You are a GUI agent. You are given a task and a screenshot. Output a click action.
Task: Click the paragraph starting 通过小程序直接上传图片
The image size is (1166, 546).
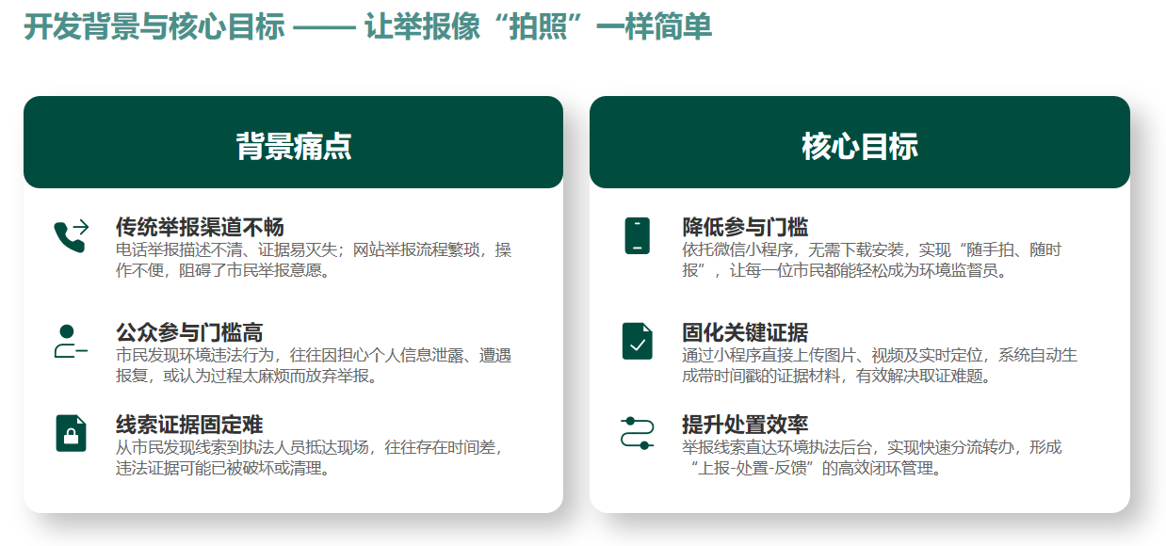coord(880,365)
